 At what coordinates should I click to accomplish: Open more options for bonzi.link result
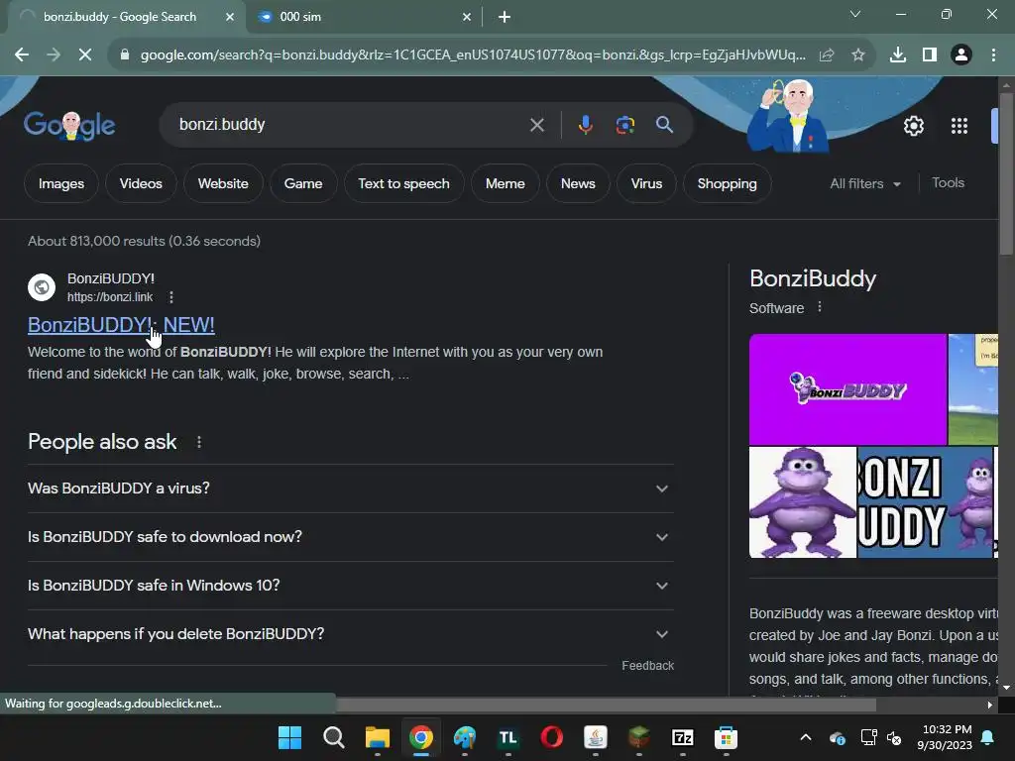[170, 297]
